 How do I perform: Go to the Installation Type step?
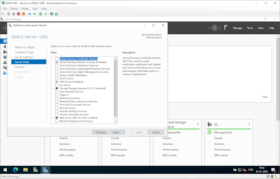point(24,52)
